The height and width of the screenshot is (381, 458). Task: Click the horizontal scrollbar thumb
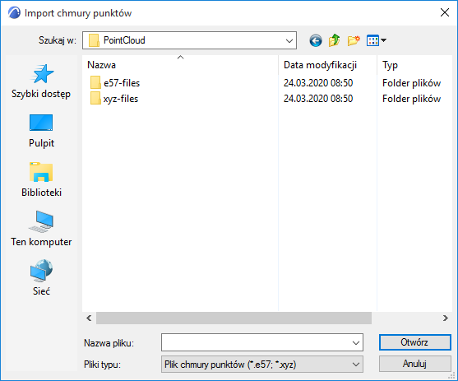234,318
